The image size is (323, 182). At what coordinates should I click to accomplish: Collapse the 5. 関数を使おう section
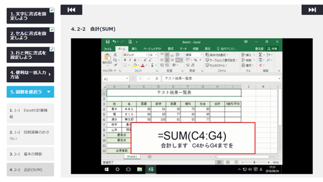49,92
